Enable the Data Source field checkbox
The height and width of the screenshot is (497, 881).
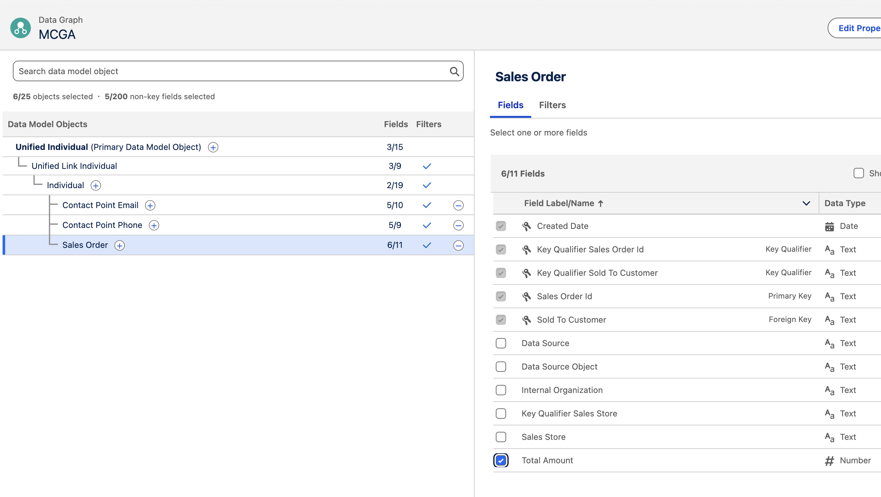coord(501,343)
